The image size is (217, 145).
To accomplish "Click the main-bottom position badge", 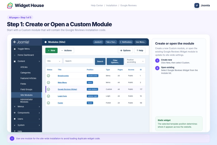I will click(x=93, y=89).
